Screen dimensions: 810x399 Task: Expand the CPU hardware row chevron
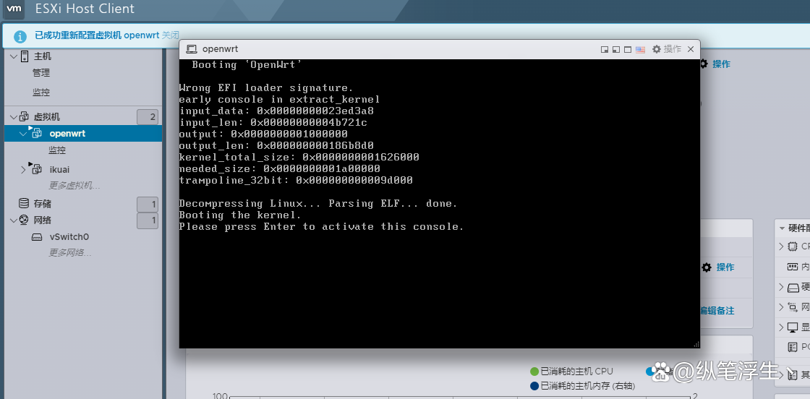coord(781,246)
